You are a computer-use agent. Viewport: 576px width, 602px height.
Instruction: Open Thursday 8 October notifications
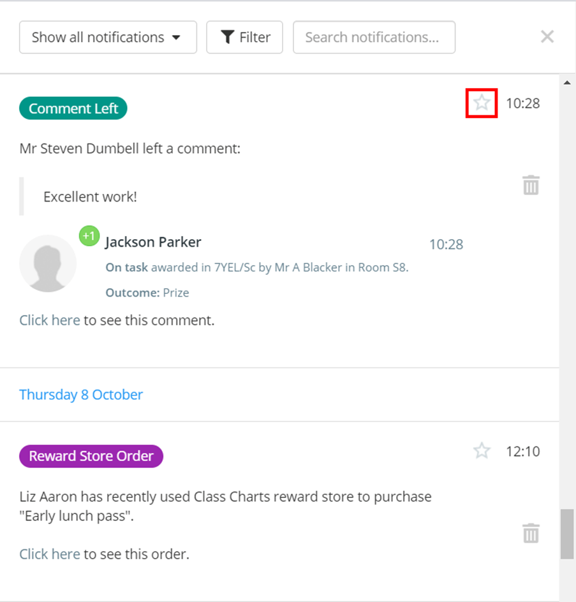[81, 394]
